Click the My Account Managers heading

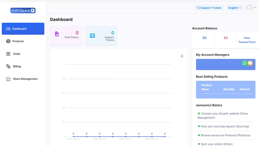pyautogui.click(x=213, y=55)
